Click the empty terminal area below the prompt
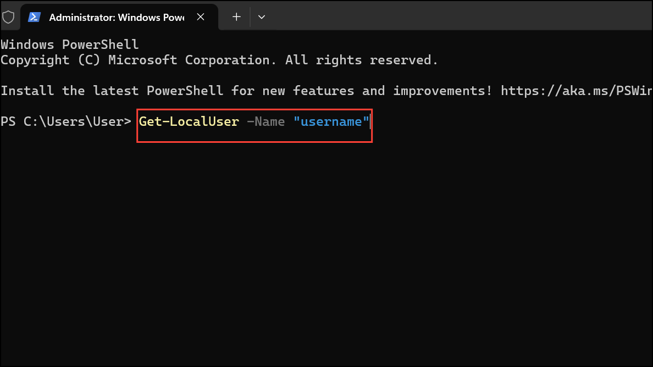Image resolution: width=653 pixels, height=367 pixels. pos(326,247)
